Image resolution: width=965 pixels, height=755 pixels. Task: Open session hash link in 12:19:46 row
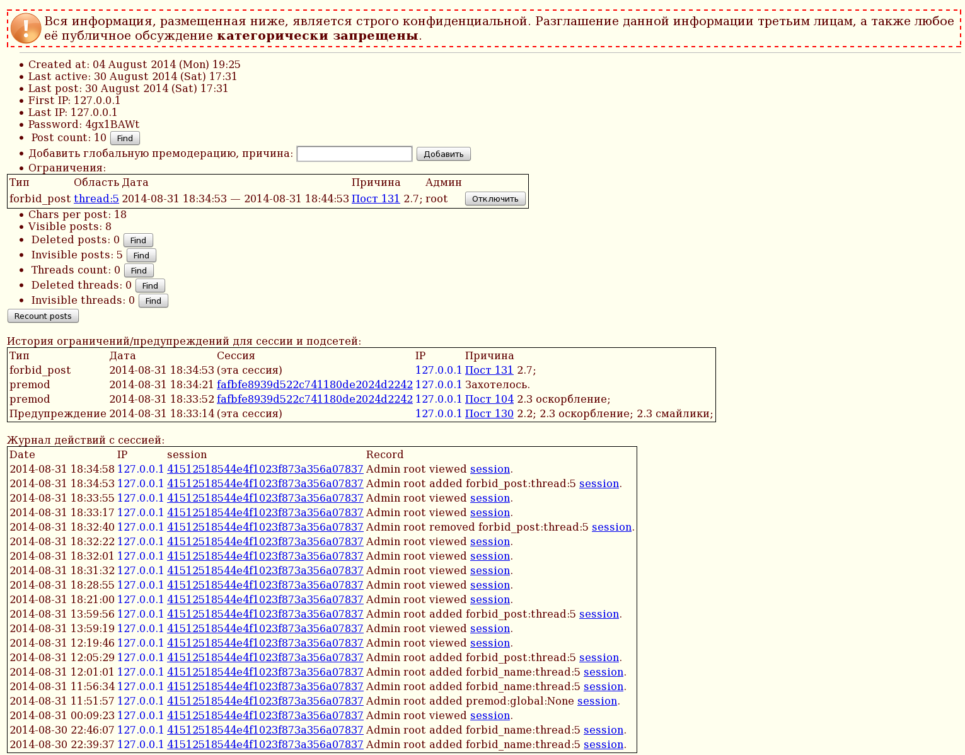(x=265, y=643)
